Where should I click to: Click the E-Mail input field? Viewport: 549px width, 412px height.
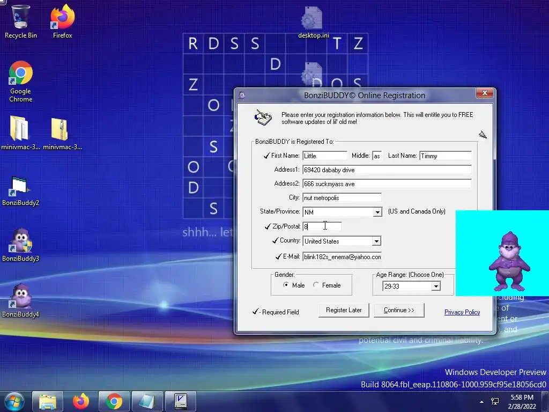[x=342, y=257]
